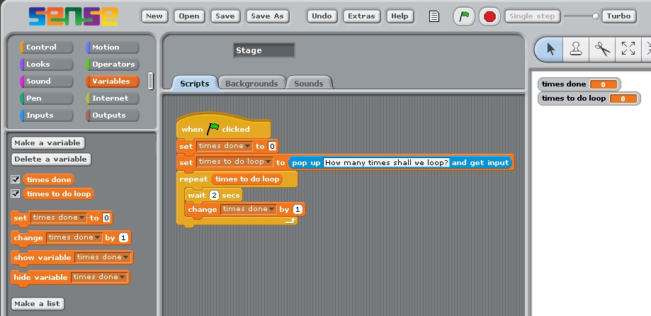Click the green flag start button
This screenshot has height=316, width=651.
pos(464,16)
